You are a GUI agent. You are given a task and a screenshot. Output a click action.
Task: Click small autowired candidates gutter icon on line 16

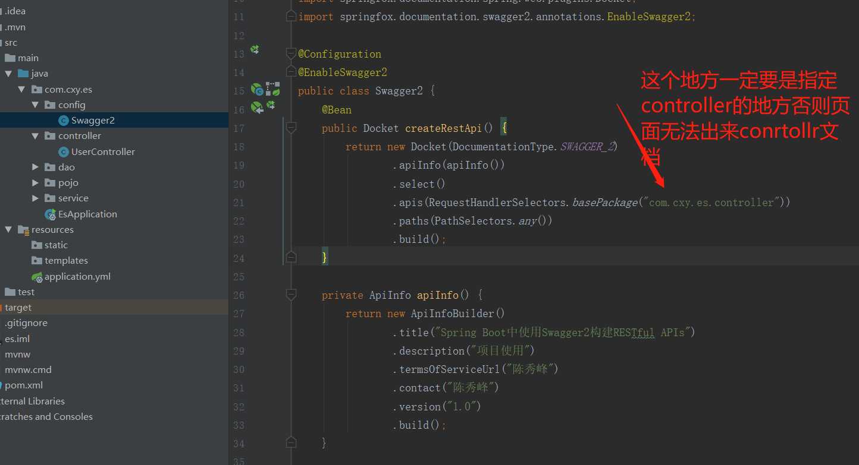point(271,105)
